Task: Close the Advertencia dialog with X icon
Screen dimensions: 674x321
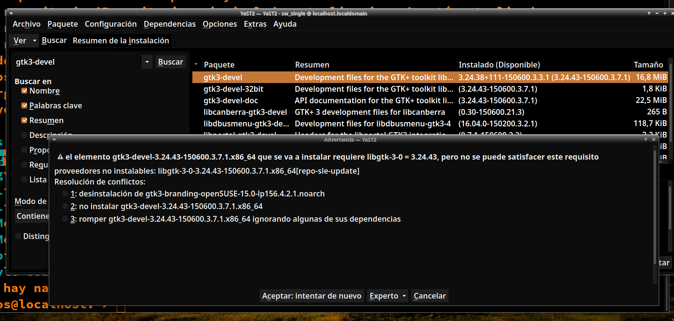Action: point(654,139)
